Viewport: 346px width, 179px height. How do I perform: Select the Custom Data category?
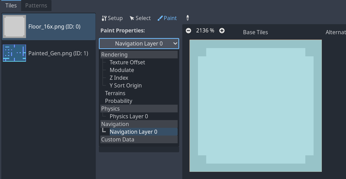(118, 139)
